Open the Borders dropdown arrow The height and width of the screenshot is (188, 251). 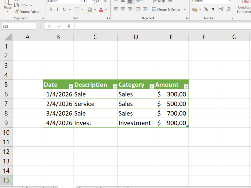82,10
